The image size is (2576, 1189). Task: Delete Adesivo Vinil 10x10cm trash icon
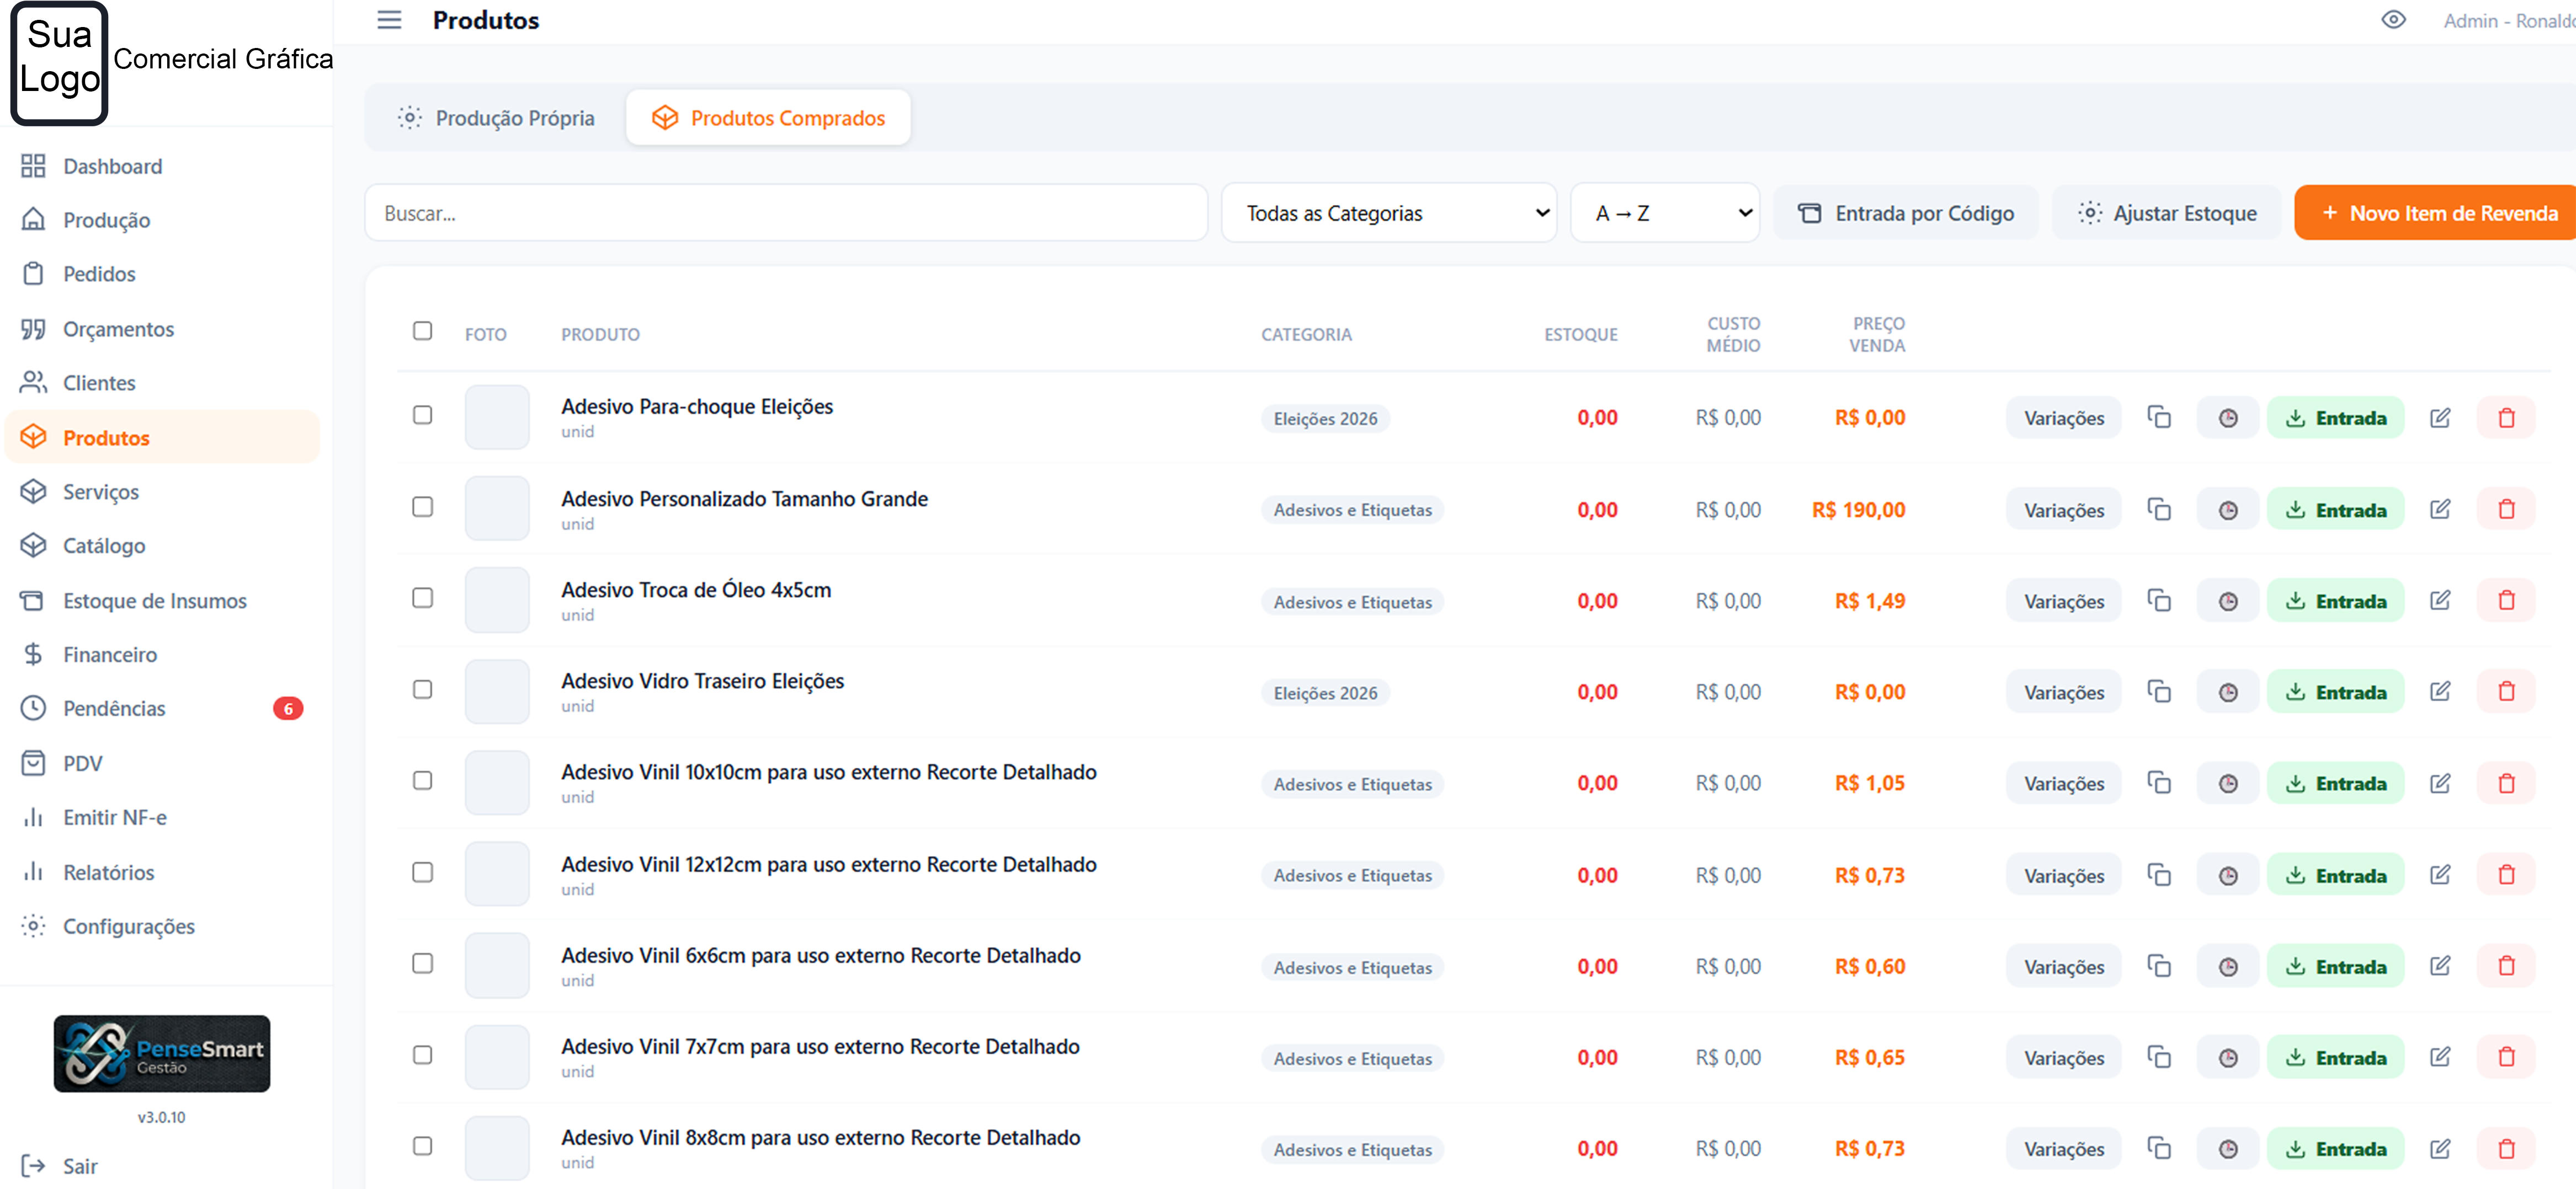2506,783
